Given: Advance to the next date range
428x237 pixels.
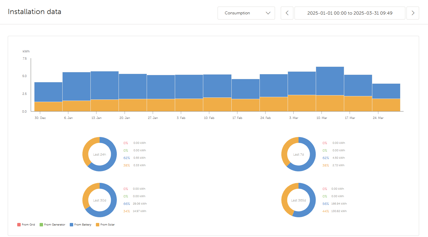Looking at the screenshot, I should tap(412, 13).
